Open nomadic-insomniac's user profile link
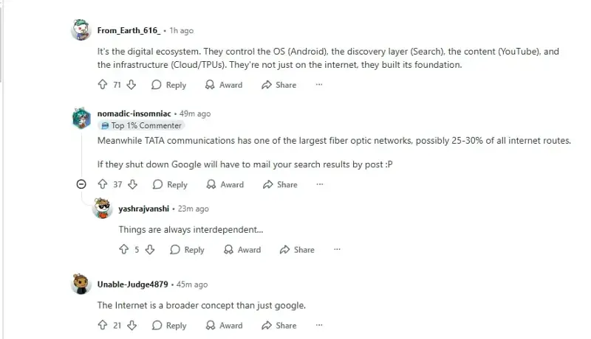 134,114
